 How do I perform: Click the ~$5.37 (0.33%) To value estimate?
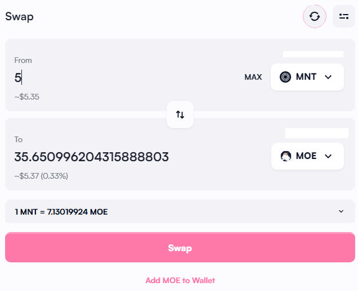41,176
